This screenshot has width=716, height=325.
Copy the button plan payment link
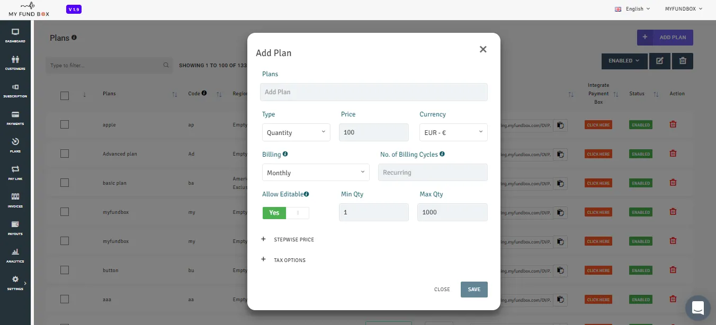tap(560, 270)
